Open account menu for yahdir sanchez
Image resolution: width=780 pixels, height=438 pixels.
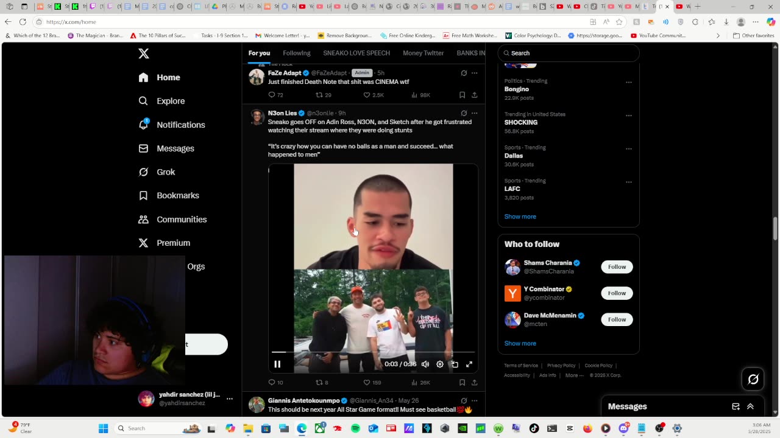pyautogui.click(x=186, y=398)
